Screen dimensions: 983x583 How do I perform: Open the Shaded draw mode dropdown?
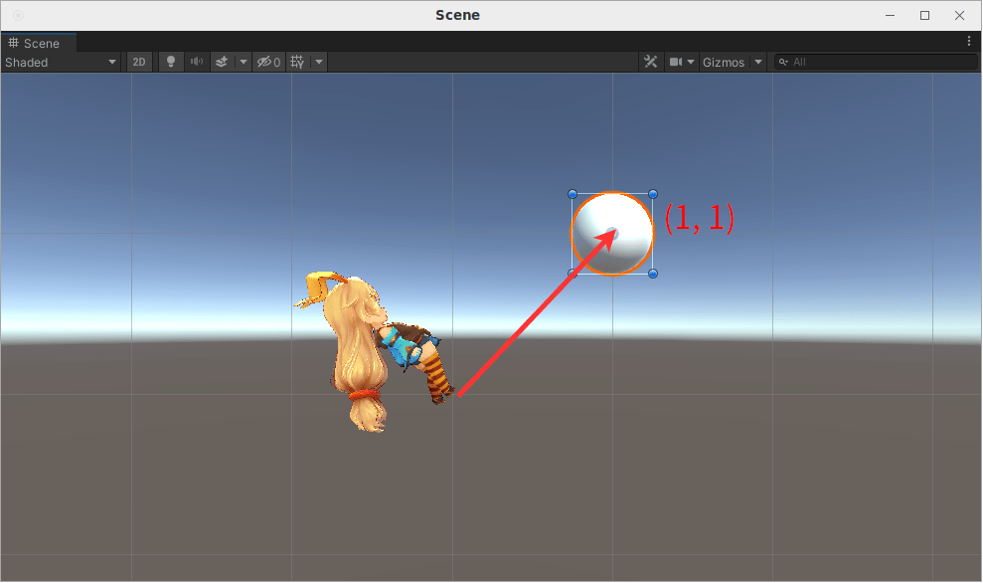(61, 62)
